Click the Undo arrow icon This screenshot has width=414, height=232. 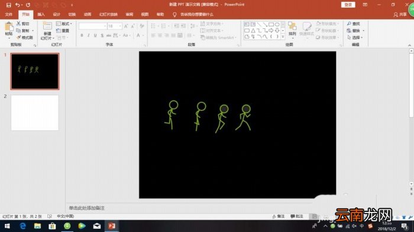pos(17,5)
